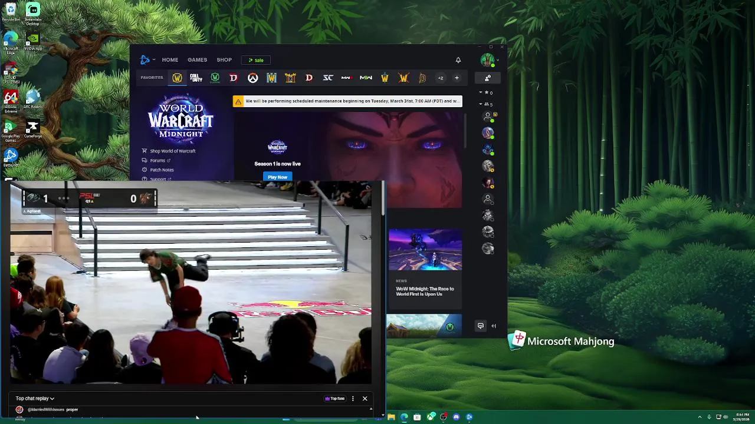The height and width of the screenshot is (424, 755).
Task: Open File Explorer from taskbar
Action: click(391, 417)
